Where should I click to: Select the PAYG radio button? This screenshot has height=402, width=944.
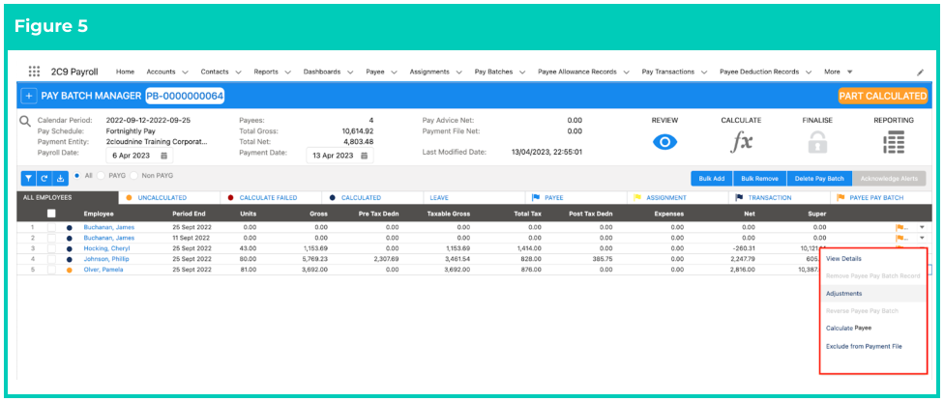click(101, 176)
